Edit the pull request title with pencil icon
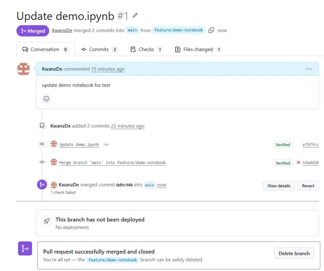 (x=135, y=15)
